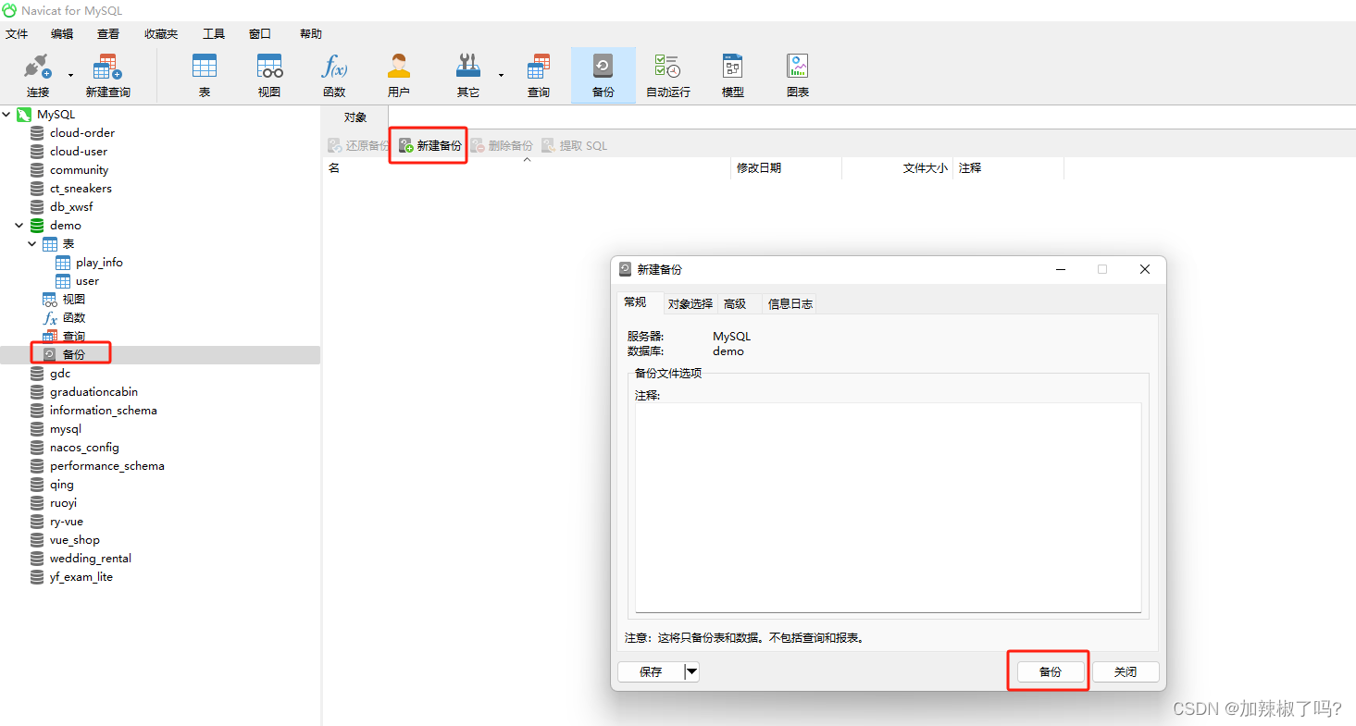Click the 保存 button in dialog

(x=652, y=672)
